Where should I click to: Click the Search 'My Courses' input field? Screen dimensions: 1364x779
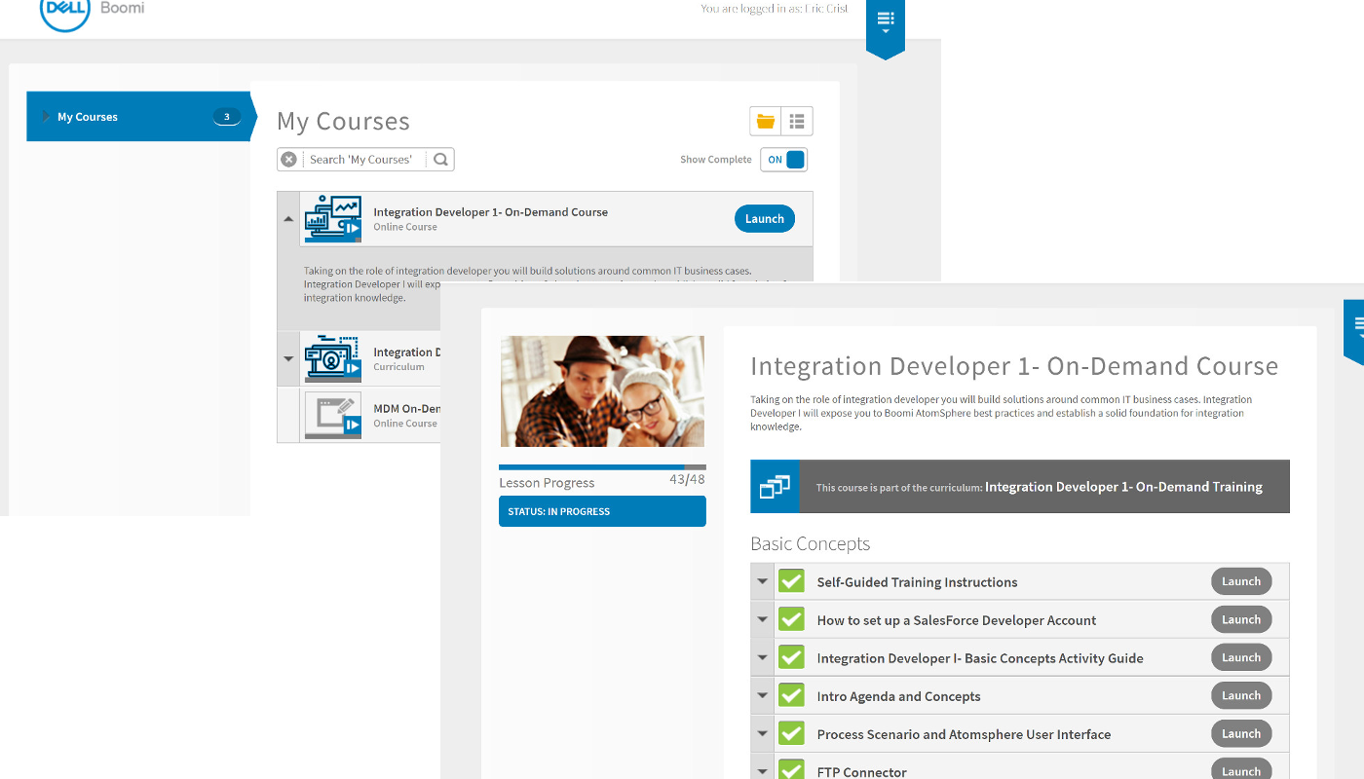coord(364,160)
